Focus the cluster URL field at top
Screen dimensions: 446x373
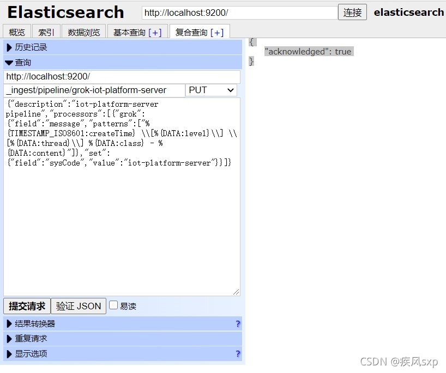click(239, 13)
